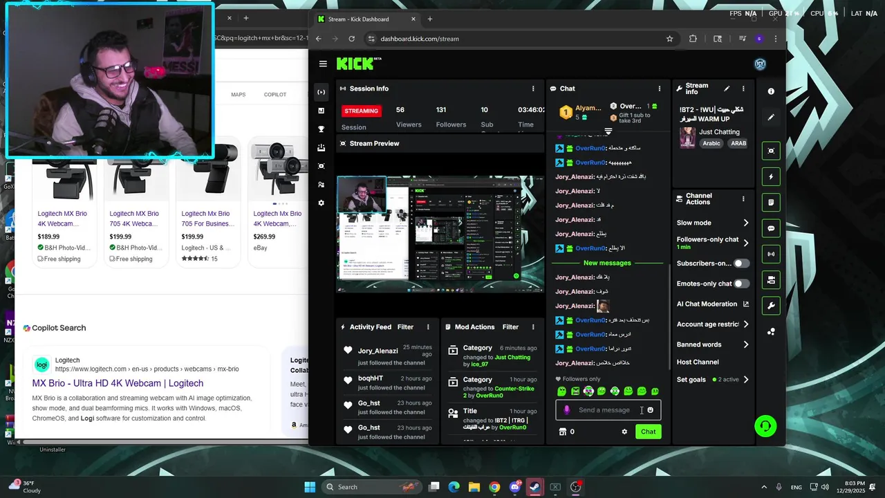The width and height of the screenshot is (885, 498).
Task: Open Activity Feed Filter dropdown
Action: [405, 327]
